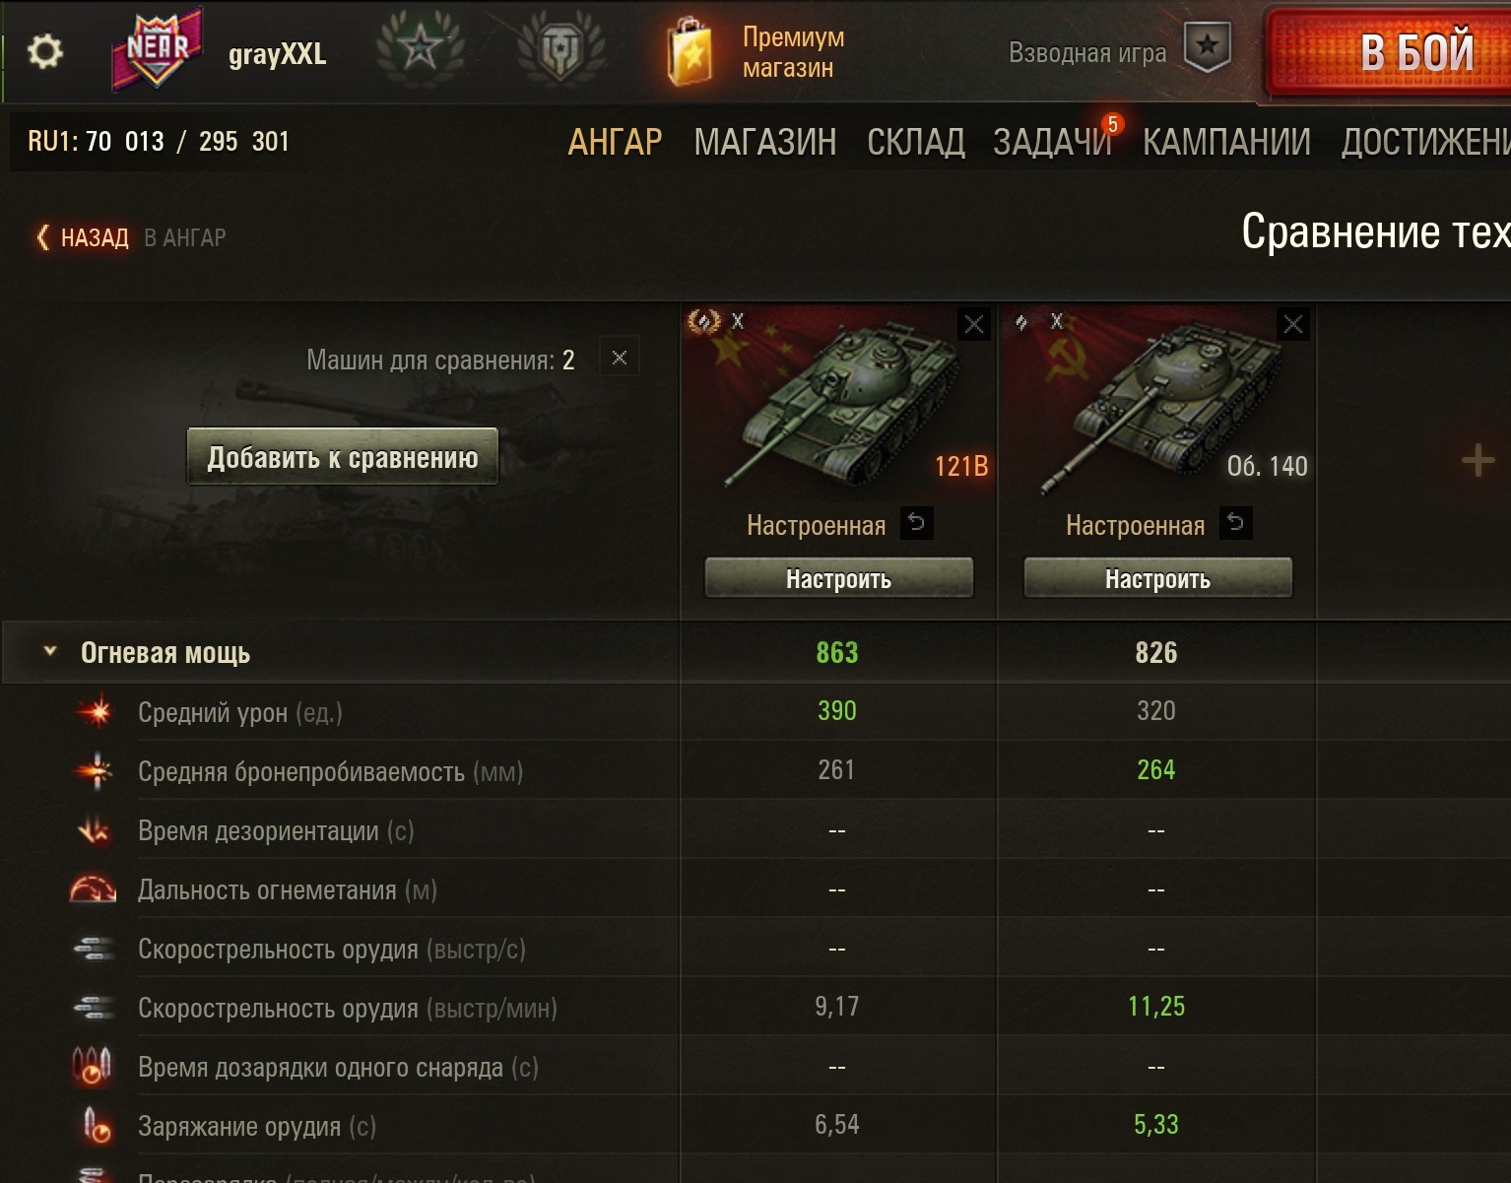Open the СКЛАД tab

pos(915,143)
